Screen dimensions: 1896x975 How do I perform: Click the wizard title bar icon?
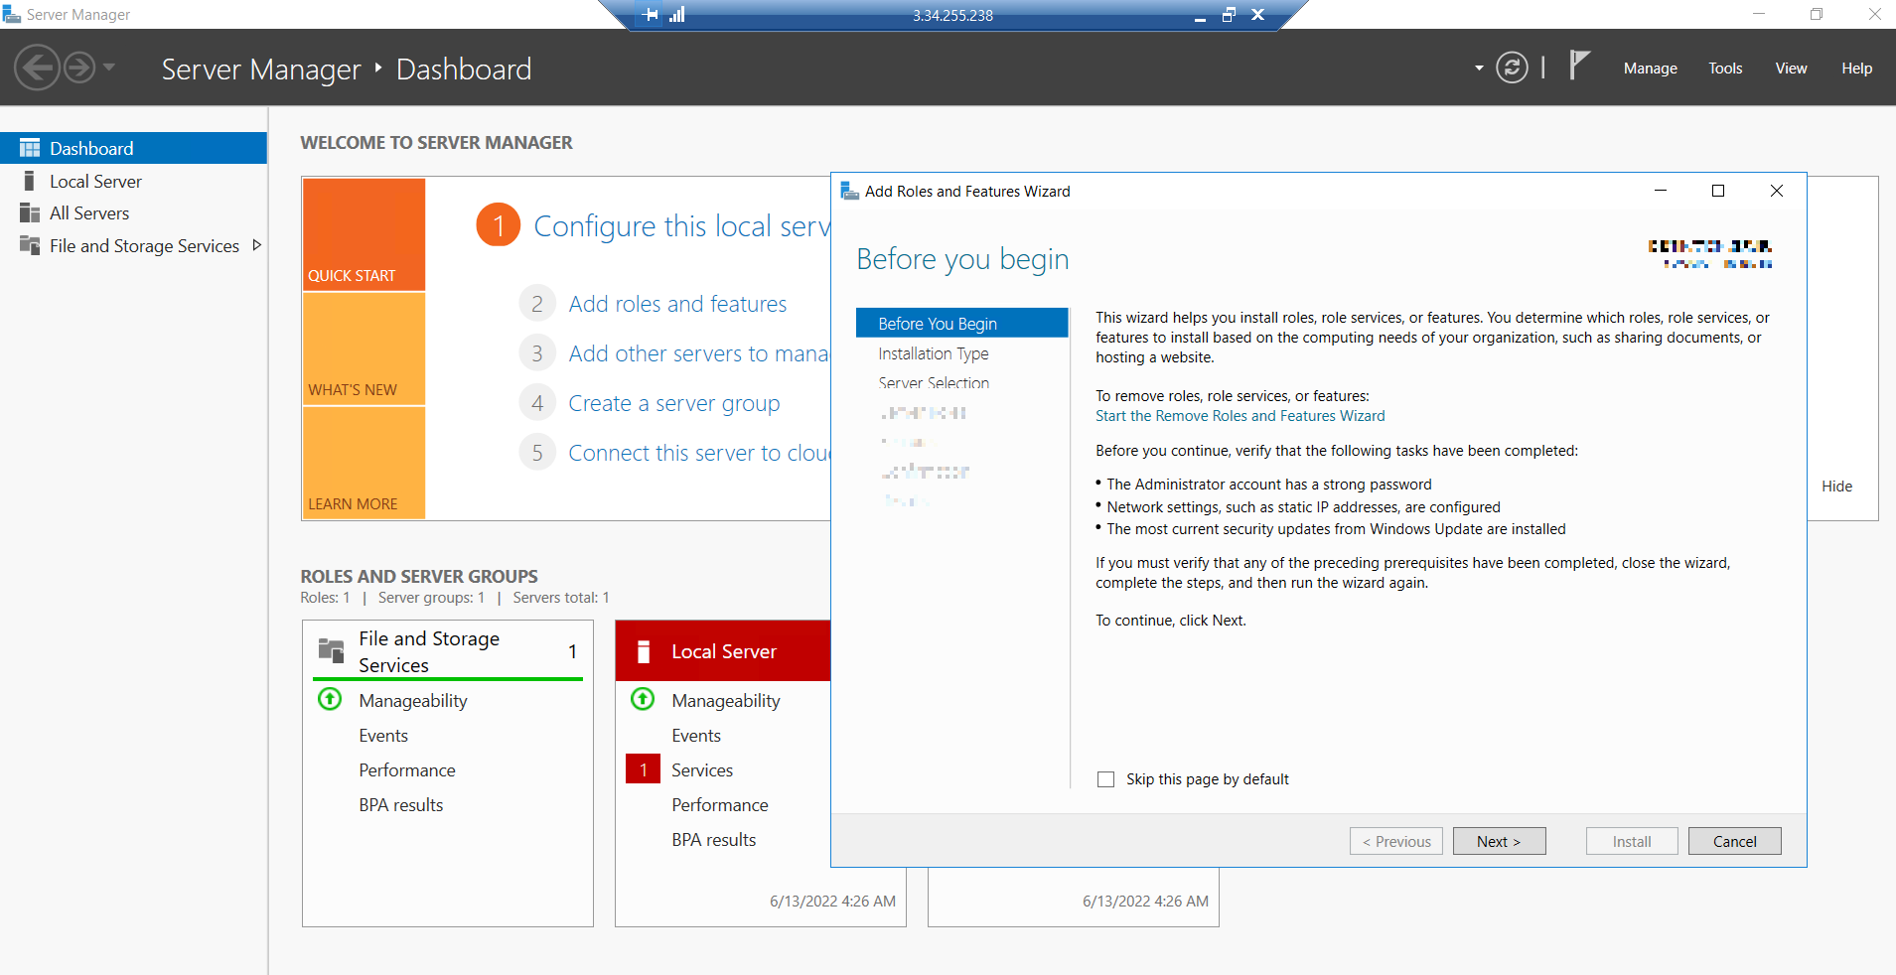pyautogui.click(x=849, y=191)
